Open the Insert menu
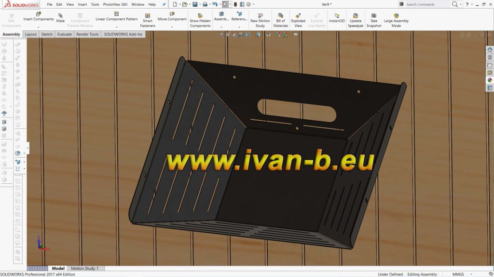Image resolution: width=494 pixels, height=277 pixels. (82, 4)
